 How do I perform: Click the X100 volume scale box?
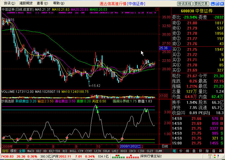click(163, 96)
